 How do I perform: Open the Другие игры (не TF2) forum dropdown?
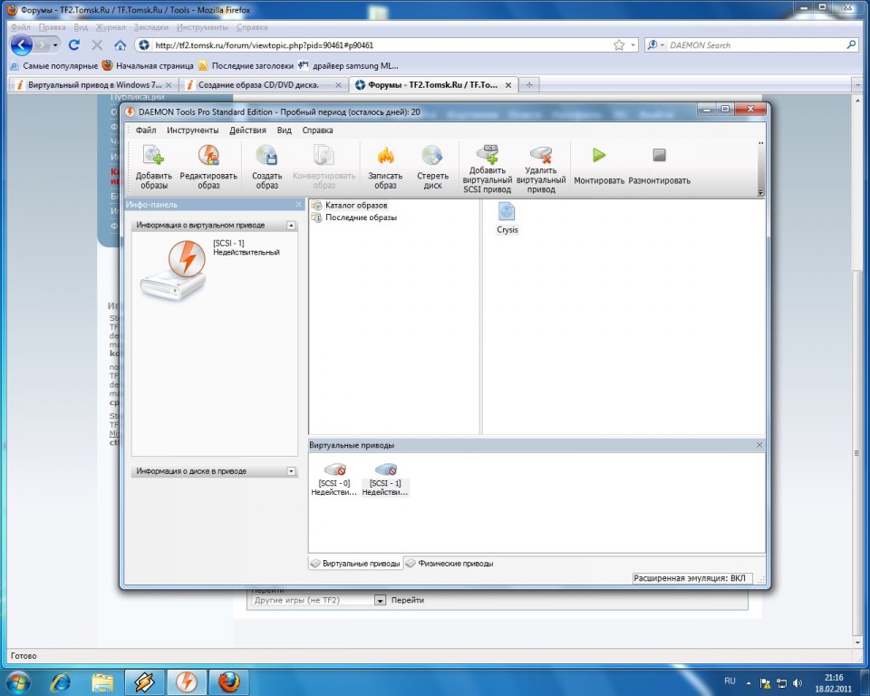pyautogui.click(x=319, y=600)
